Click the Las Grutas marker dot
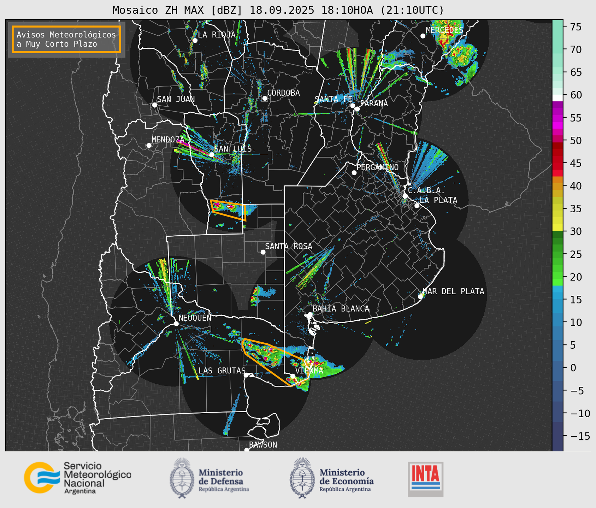The image size is (596, 508). point(246,375)
